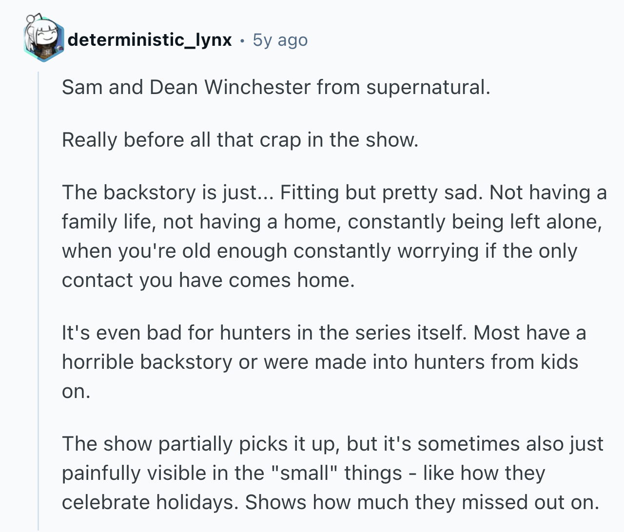The width and height of the screenshot is (624, 532).
Task: Click the phrase "Fitting but pretty sad"
Action: click(x=380, y=192)
